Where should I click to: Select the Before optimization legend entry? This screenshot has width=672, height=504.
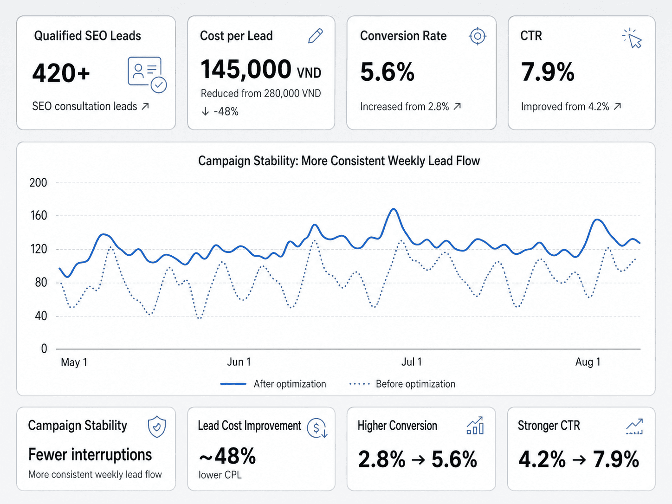(x=402, y=384)
